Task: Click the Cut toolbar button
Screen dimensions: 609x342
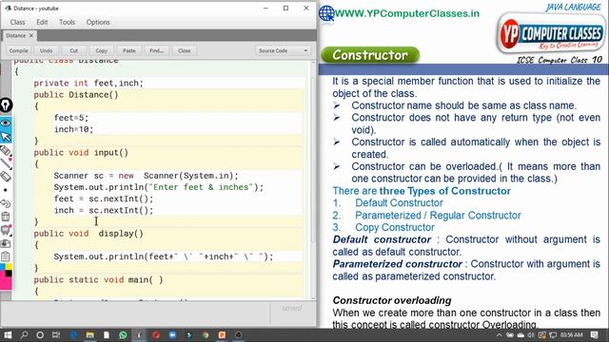Action: click(74, 50)
